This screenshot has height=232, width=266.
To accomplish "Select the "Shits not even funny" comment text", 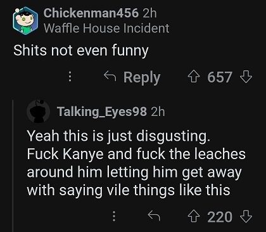I will pos(81,51).
